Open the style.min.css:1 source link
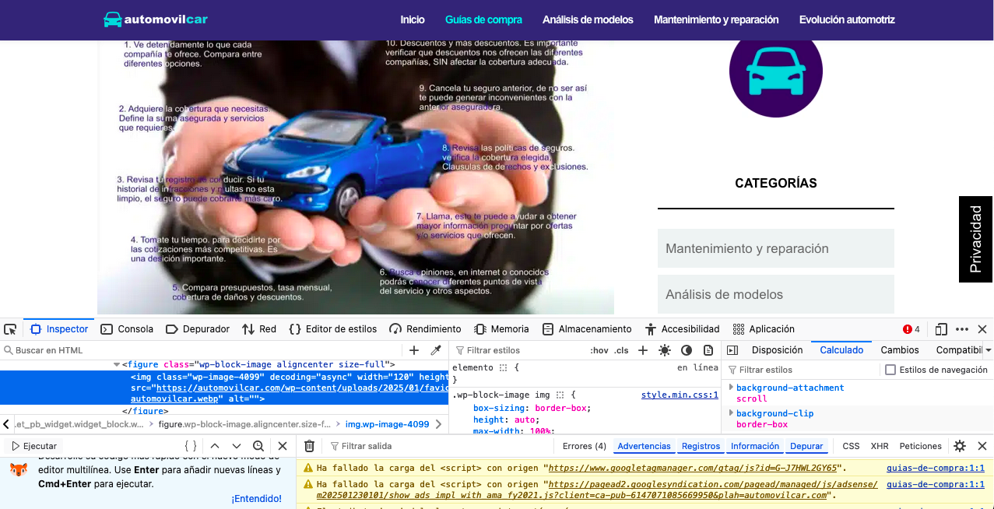994x509 pixels. click(680, 395)
